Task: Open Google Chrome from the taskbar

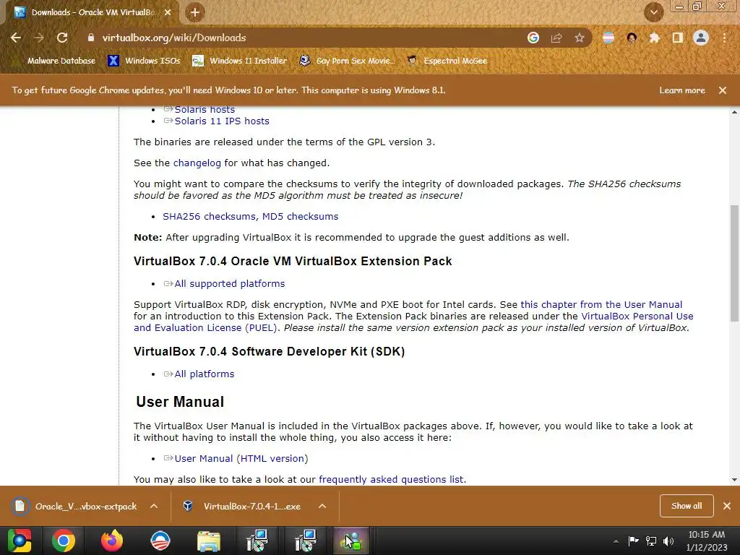Action: [64, 541]
